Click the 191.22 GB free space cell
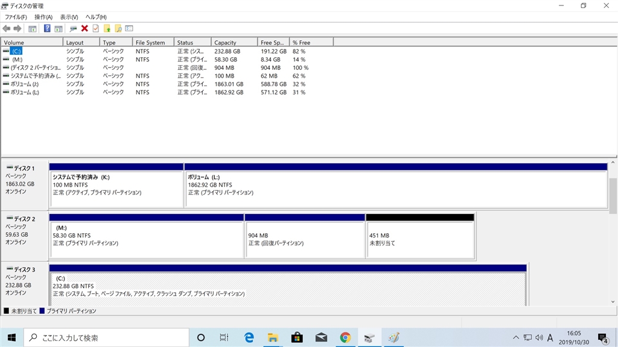The width and height of the screenshot is (618, 347). point(273,51)
